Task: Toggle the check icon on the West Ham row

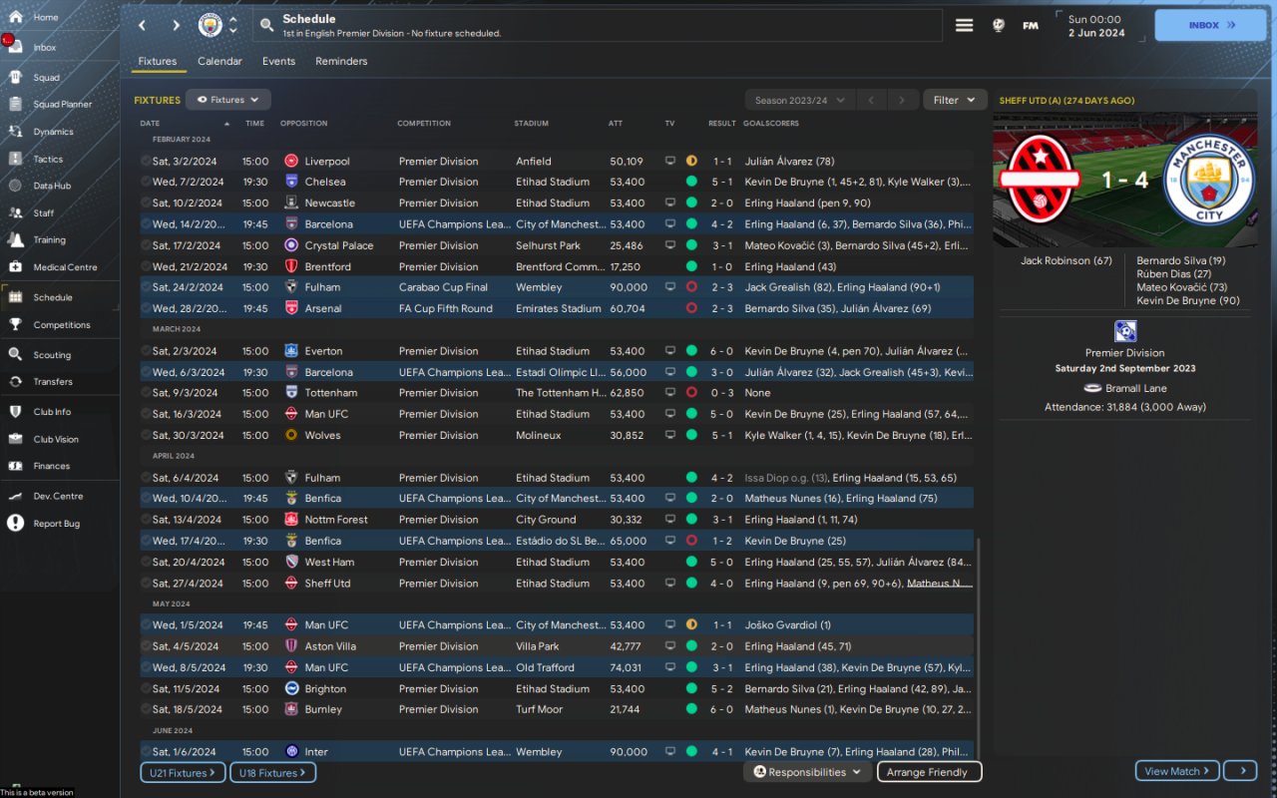Action: 146,562
